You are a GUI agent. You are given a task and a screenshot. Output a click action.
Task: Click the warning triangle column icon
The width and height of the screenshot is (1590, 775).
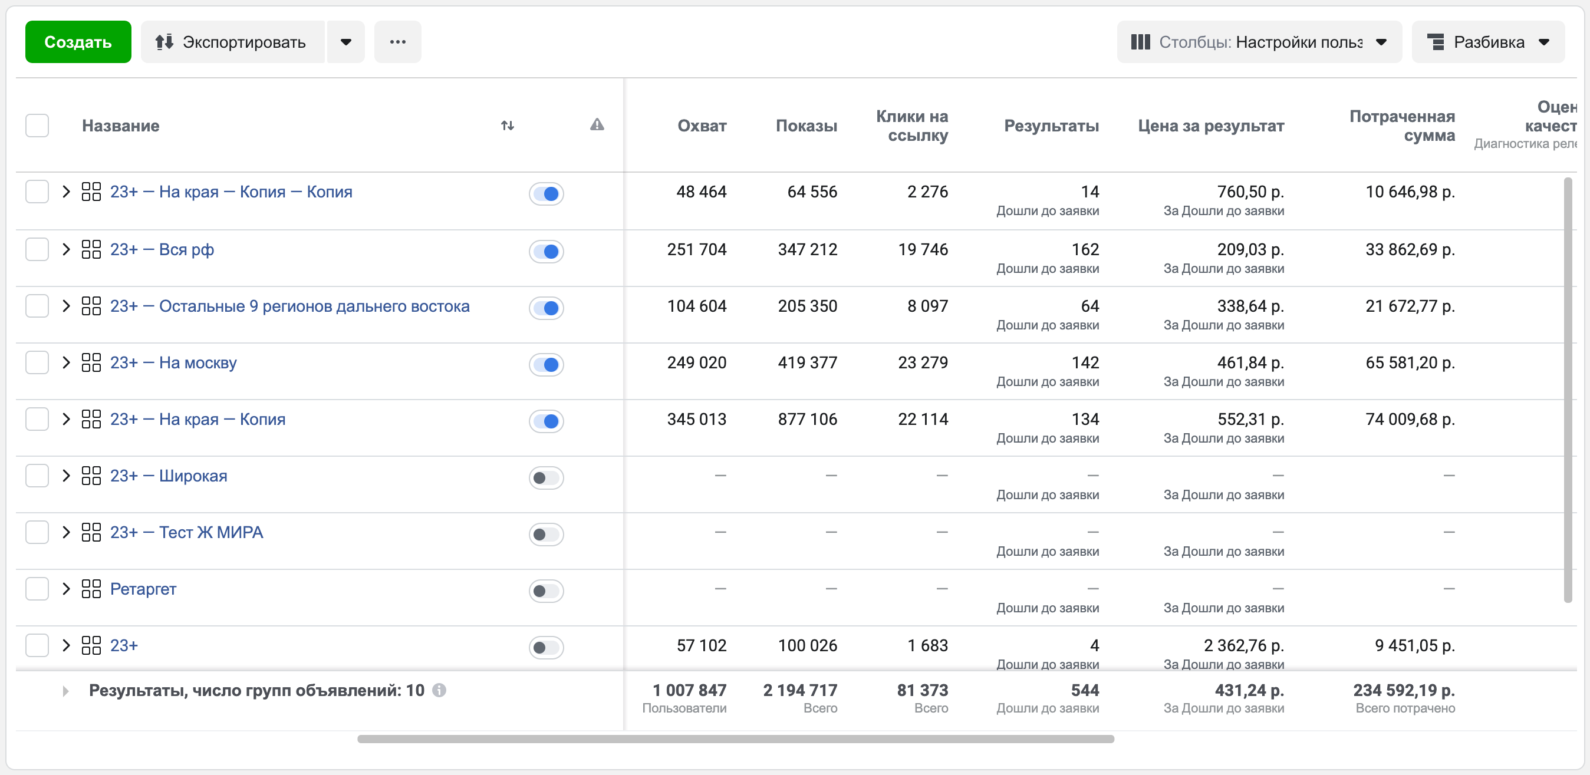[596, 124]
